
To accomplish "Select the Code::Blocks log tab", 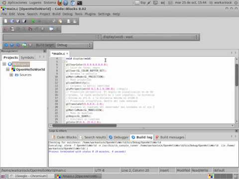I will (x=65, y=137).
